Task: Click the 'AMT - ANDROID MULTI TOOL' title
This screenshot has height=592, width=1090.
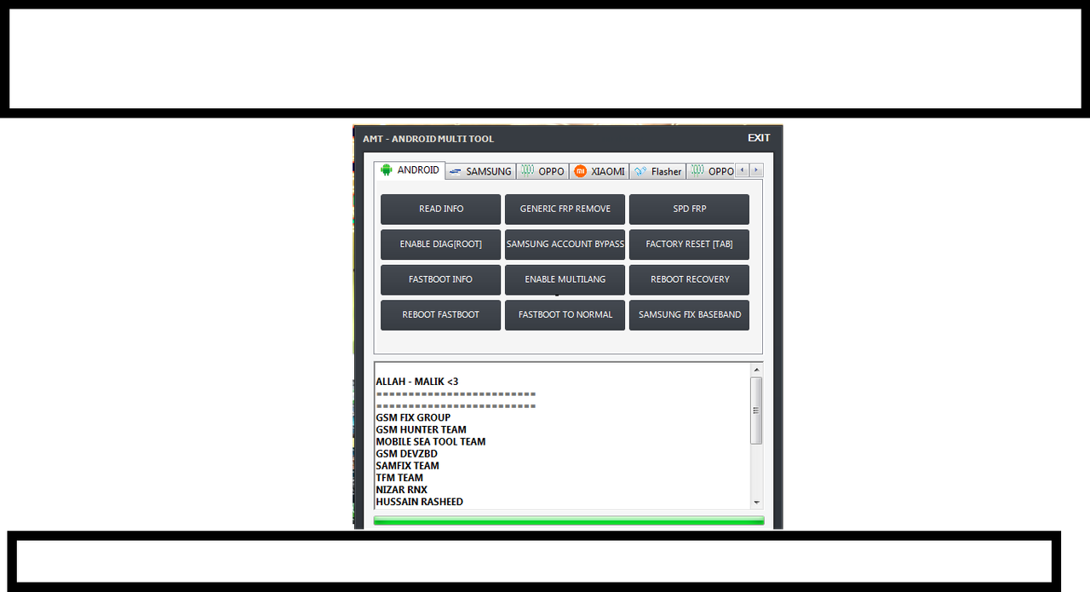Action: [x=428, y=139]
